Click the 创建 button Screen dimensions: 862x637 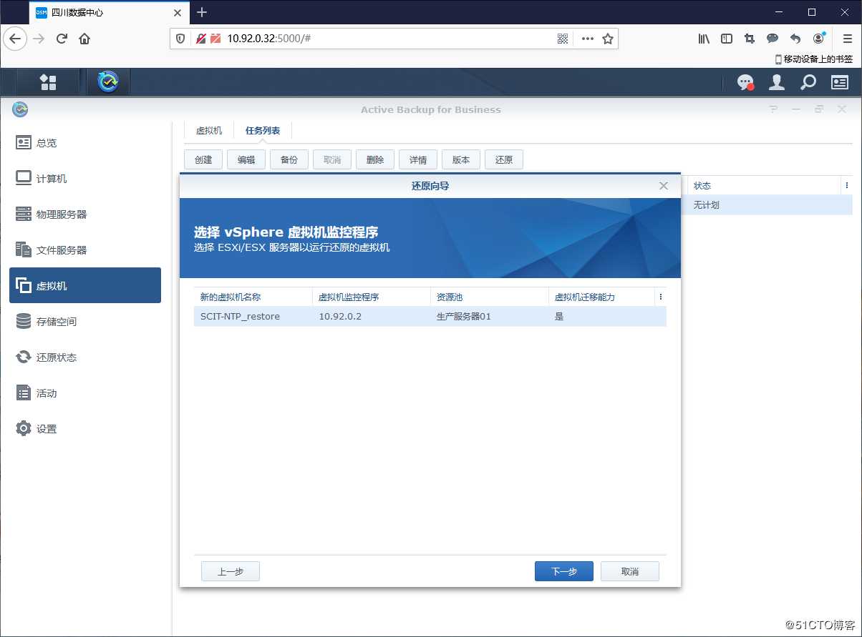point(203,159)
